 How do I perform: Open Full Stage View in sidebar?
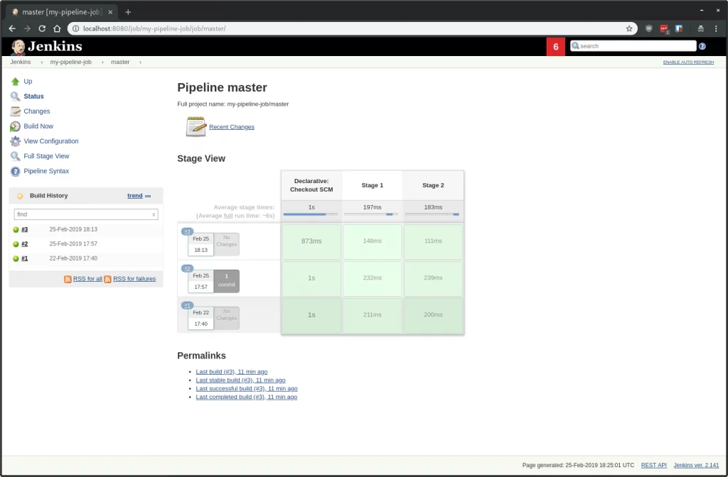pyautogui.click(x=46, y=155)
